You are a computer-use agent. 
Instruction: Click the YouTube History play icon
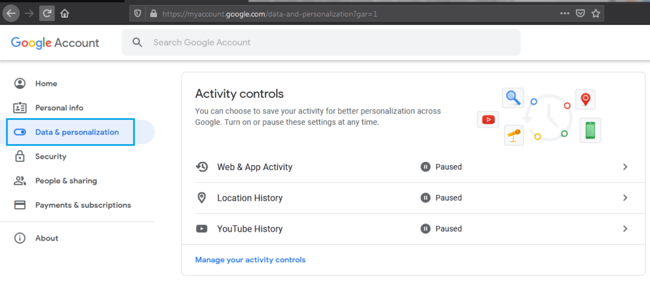[202, 229]
